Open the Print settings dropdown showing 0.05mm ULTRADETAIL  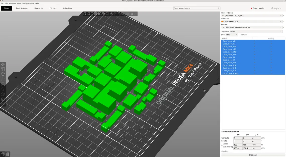tap(251, 16)
